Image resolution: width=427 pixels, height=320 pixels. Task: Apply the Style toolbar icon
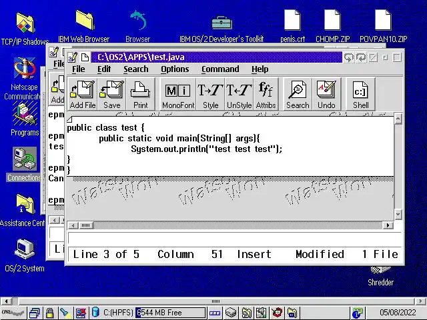210,94
